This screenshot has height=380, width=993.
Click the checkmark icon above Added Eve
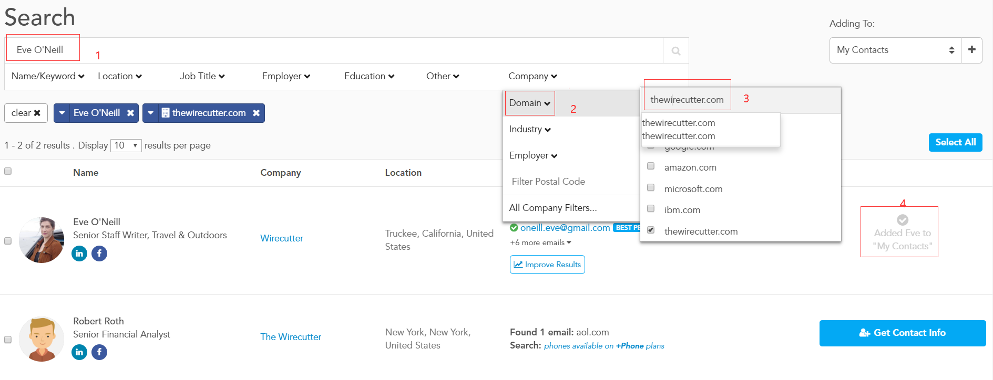[903, 220]
